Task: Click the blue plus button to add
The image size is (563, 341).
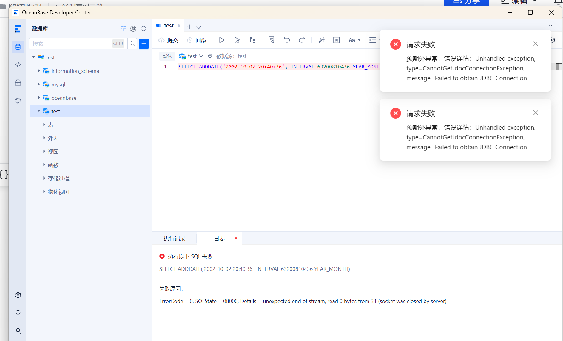Action: pos(144,44)
